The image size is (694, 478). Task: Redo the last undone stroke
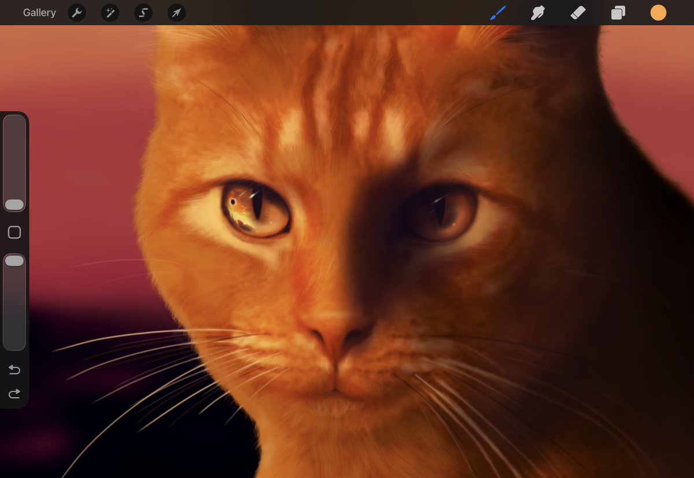click(14, 394)
